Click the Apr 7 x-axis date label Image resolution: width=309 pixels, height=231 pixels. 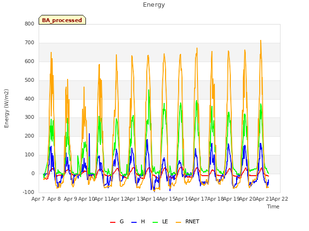point(38,199)
